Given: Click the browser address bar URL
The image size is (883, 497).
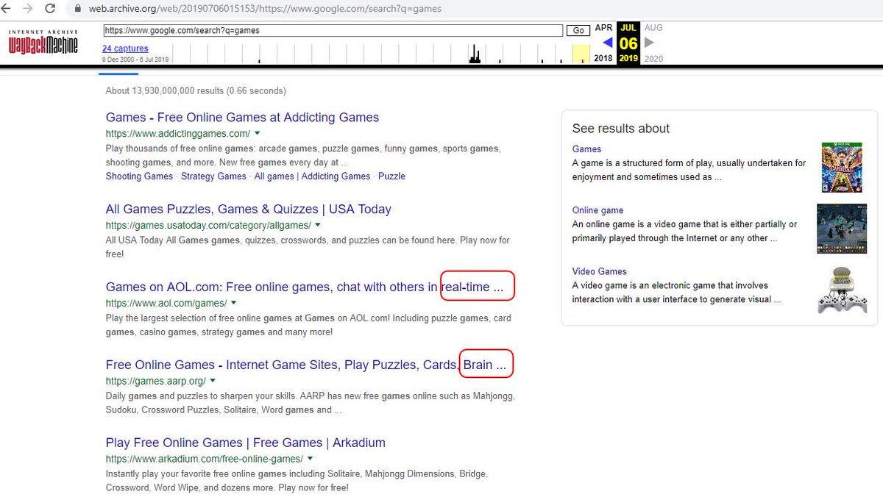Looking at the screenshot, I should (x=266, y=10).
